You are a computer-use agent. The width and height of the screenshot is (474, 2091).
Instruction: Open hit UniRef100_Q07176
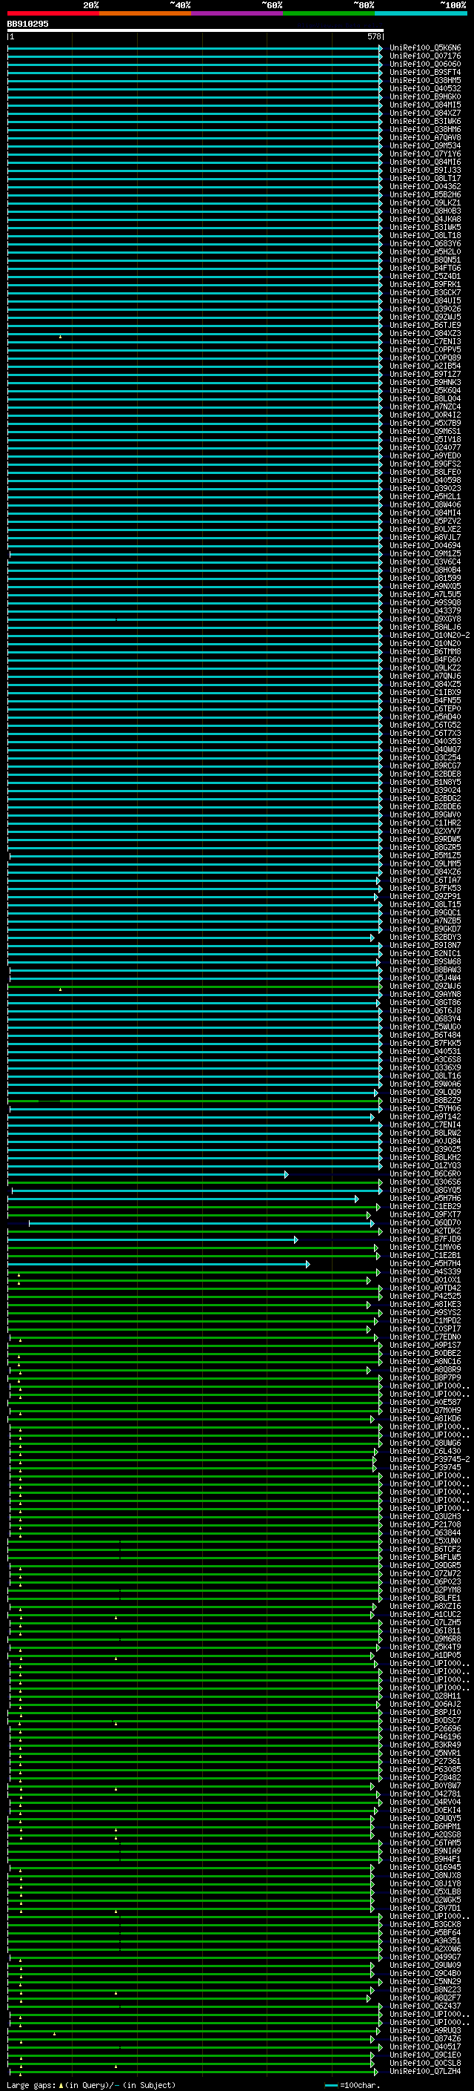click(425, 56)
